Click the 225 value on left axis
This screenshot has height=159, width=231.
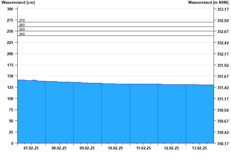[10, 42]
